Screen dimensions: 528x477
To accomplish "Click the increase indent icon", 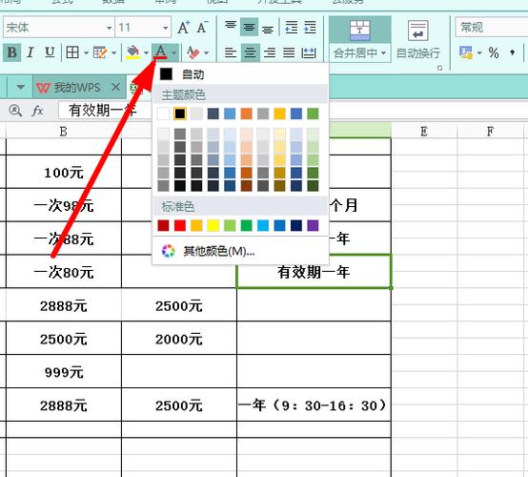I will (310, 27).
